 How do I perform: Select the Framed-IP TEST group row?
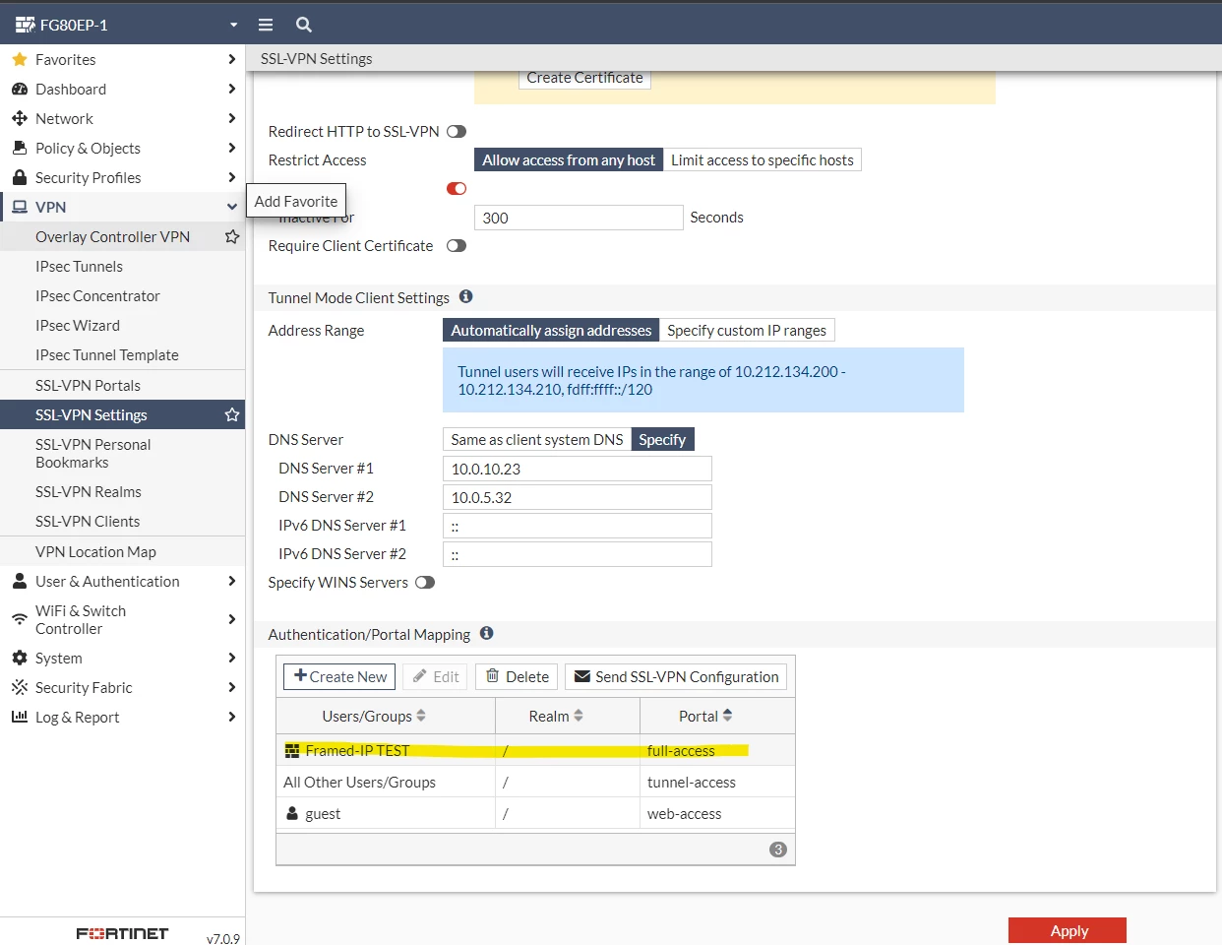(535, 750)
